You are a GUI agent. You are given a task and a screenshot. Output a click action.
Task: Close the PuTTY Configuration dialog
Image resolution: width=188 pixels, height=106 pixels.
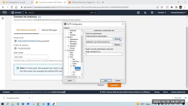pyautogui.click(x=123, y=24)
